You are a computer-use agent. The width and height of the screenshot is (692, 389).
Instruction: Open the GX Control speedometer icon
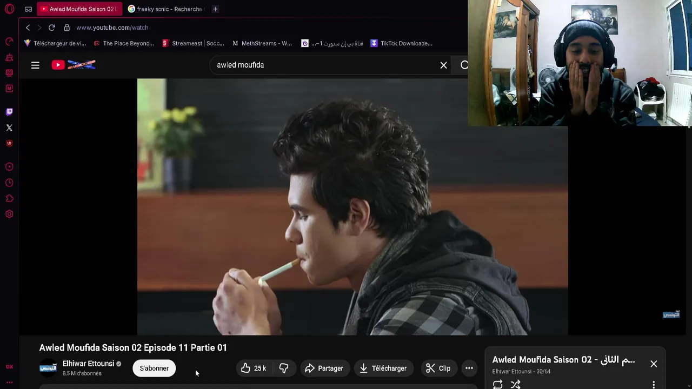pos(9,42)
